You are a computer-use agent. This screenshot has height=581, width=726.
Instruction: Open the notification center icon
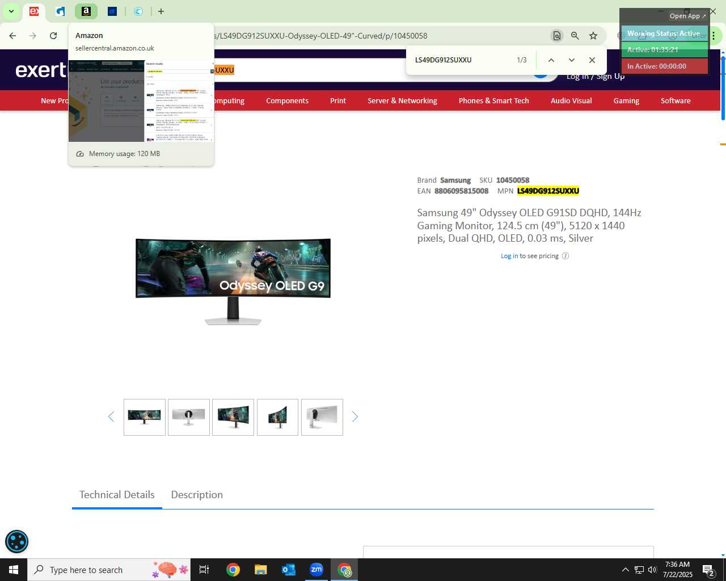[x=708, y=570]
